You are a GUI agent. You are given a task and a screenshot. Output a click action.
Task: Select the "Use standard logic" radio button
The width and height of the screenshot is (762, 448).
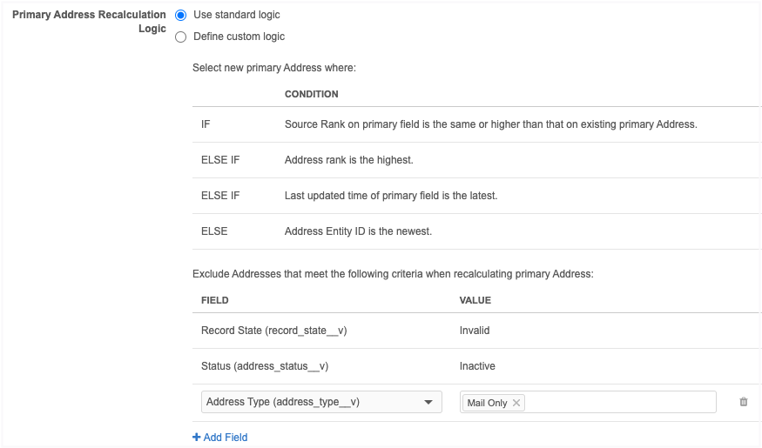tap(181, 15)
